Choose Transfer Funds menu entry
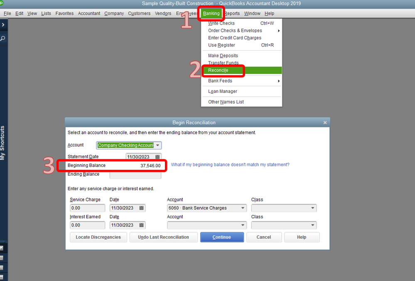Screen dimensions: 415x281 pos(241,63)
